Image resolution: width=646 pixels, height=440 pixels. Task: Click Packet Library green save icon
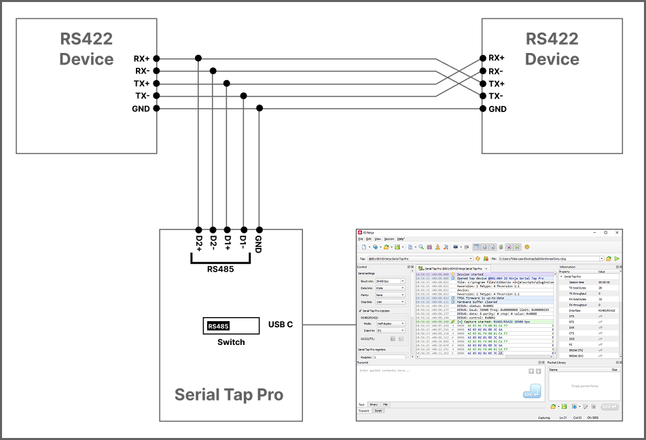[x=564, y=407]
